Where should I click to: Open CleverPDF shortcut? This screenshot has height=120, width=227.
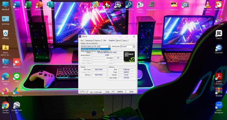[219, 49]
